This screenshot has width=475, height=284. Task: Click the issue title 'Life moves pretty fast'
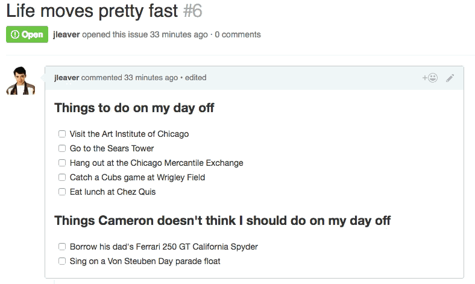tap(92, 11)
